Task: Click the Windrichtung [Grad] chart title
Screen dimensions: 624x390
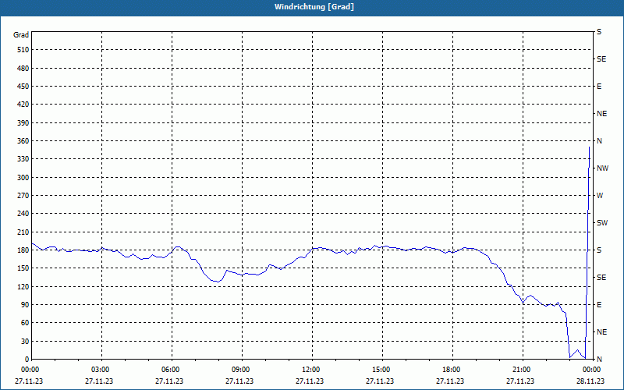Action: (x=314, y=7)
